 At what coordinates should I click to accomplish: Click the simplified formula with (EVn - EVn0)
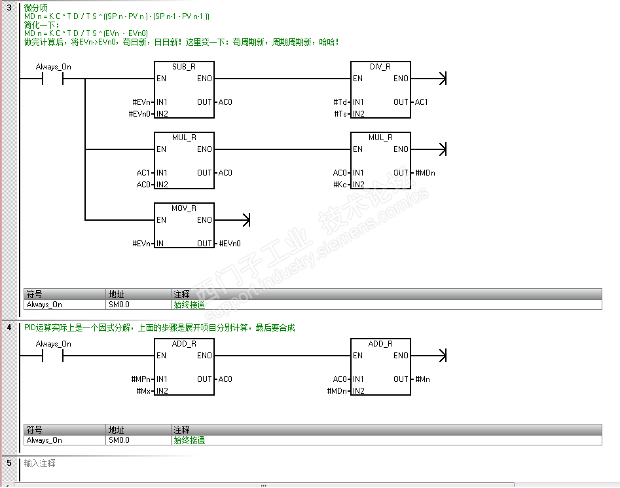pyautogui.click(x=86, y=33)
